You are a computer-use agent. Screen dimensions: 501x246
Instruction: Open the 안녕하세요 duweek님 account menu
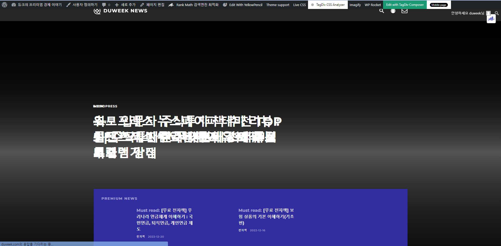pyautogui.click(x=470, y=13)
